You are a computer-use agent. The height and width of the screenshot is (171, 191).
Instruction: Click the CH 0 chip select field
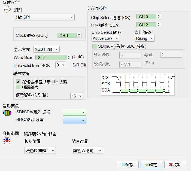pos(146,17)
